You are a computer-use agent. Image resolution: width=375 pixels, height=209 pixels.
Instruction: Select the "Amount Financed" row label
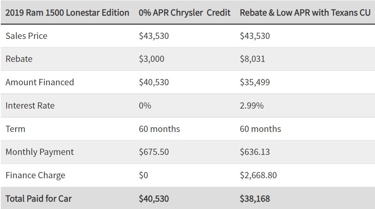[x=40, y=82]
